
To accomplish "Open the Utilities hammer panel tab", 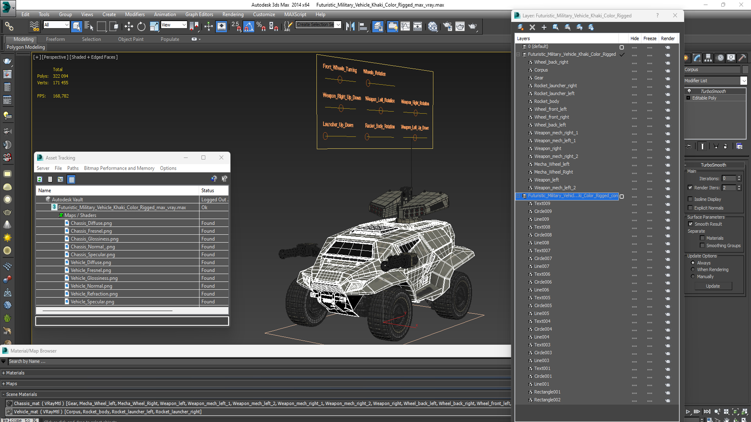I will [x=742, y=58].
